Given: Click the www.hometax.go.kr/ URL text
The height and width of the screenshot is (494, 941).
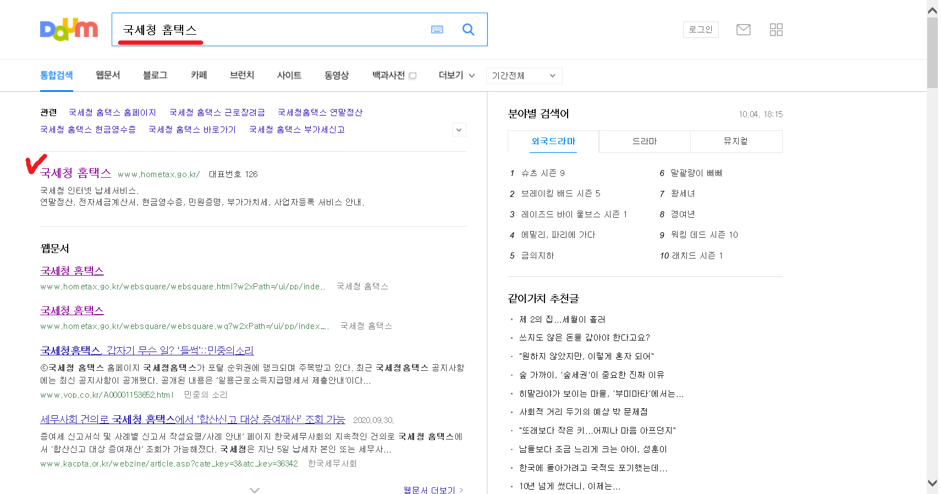Looking at the screenshot, I should (159, 174).
